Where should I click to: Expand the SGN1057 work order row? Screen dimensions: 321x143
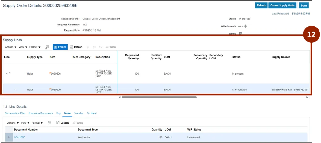click(9, 137)
